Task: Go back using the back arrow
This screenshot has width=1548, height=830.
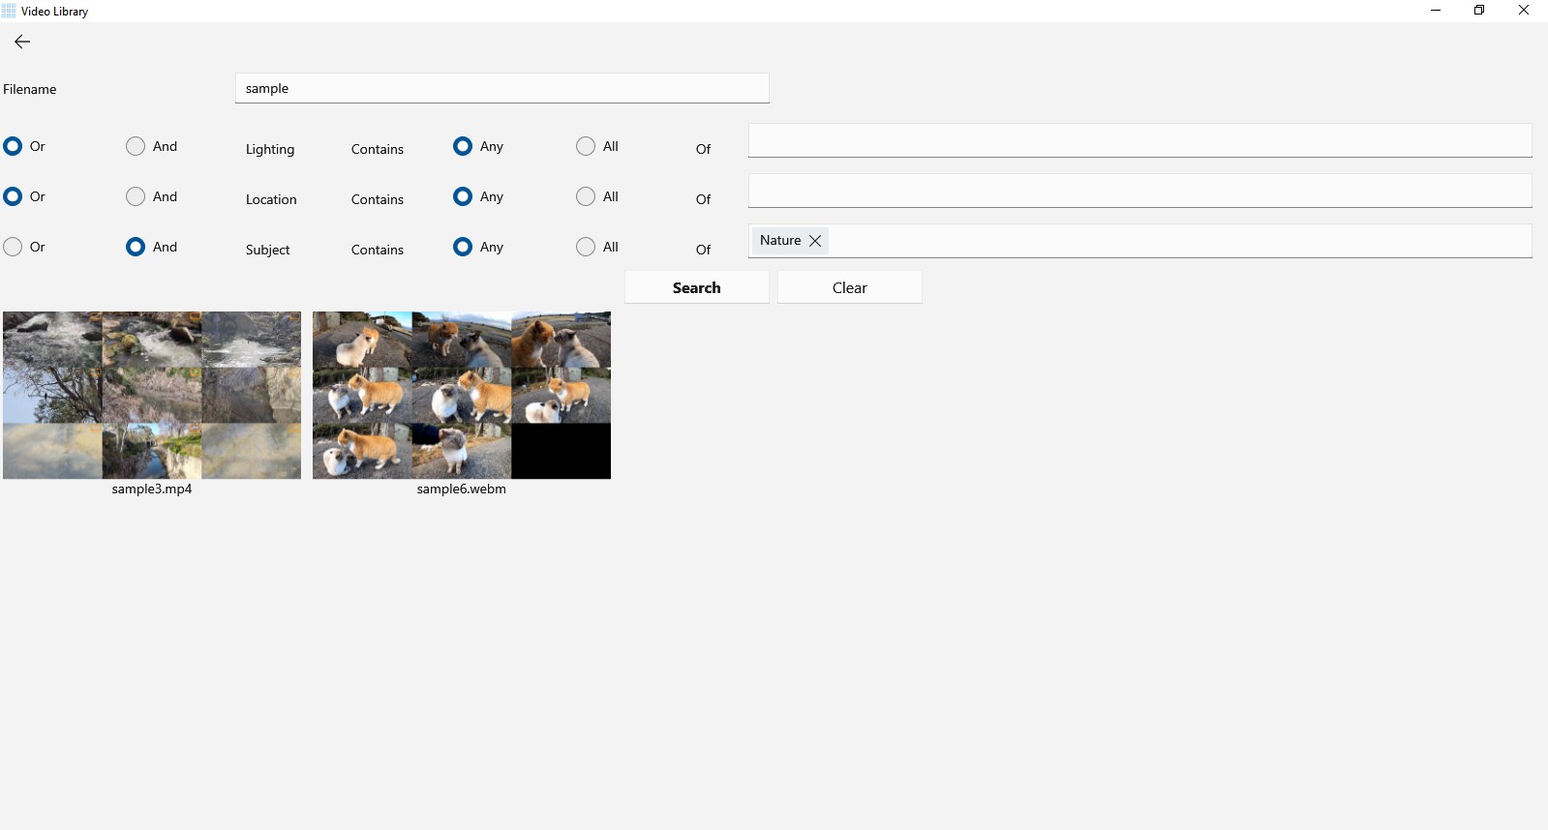Action: click(22, 42)
